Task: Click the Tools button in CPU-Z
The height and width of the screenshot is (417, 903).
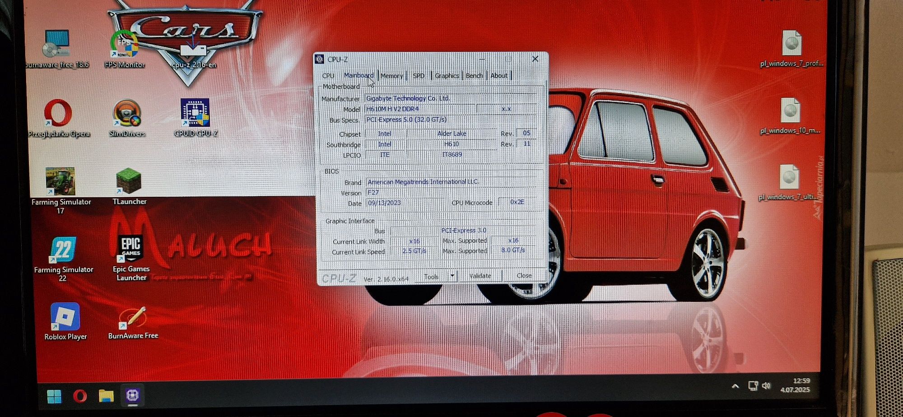Action: point(431,277)
